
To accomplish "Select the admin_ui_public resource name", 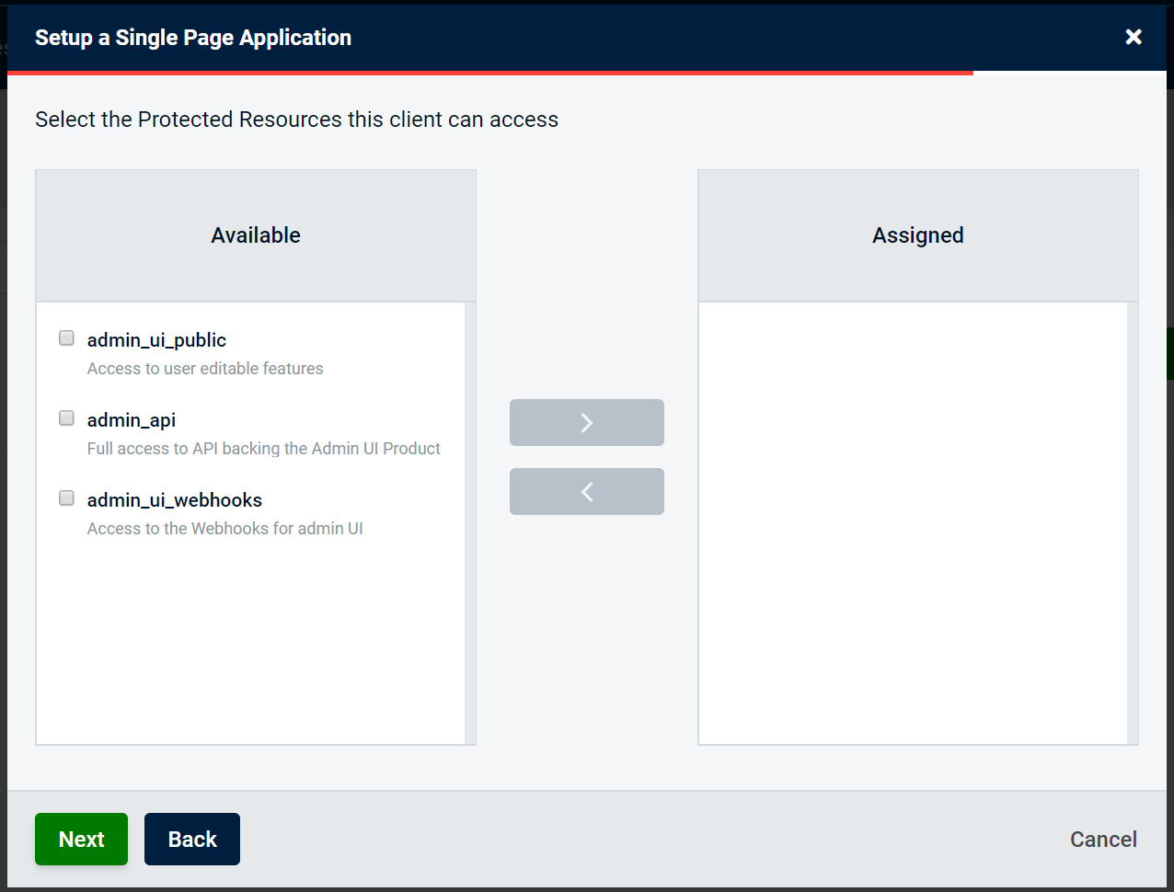I will click(156, 340).
